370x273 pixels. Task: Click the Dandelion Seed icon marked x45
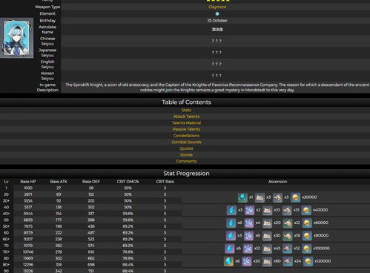(x=267, y=249)
